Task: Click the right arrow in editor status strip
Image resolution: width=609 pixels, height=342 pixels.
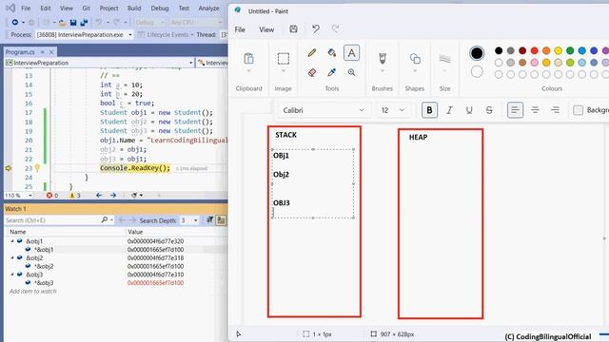Action: pos(113,196)
